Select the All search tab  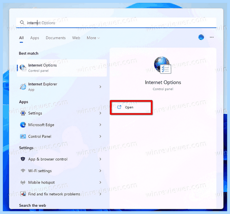(x=21, y=38)
